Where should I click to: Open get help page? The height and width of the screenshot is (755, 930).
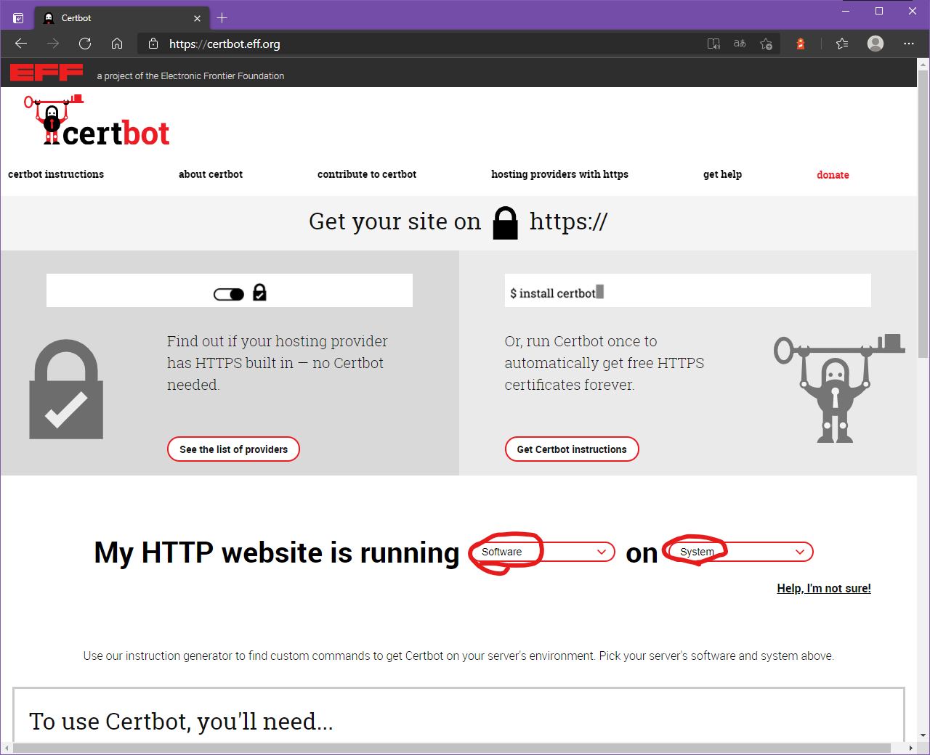point(722,174)
